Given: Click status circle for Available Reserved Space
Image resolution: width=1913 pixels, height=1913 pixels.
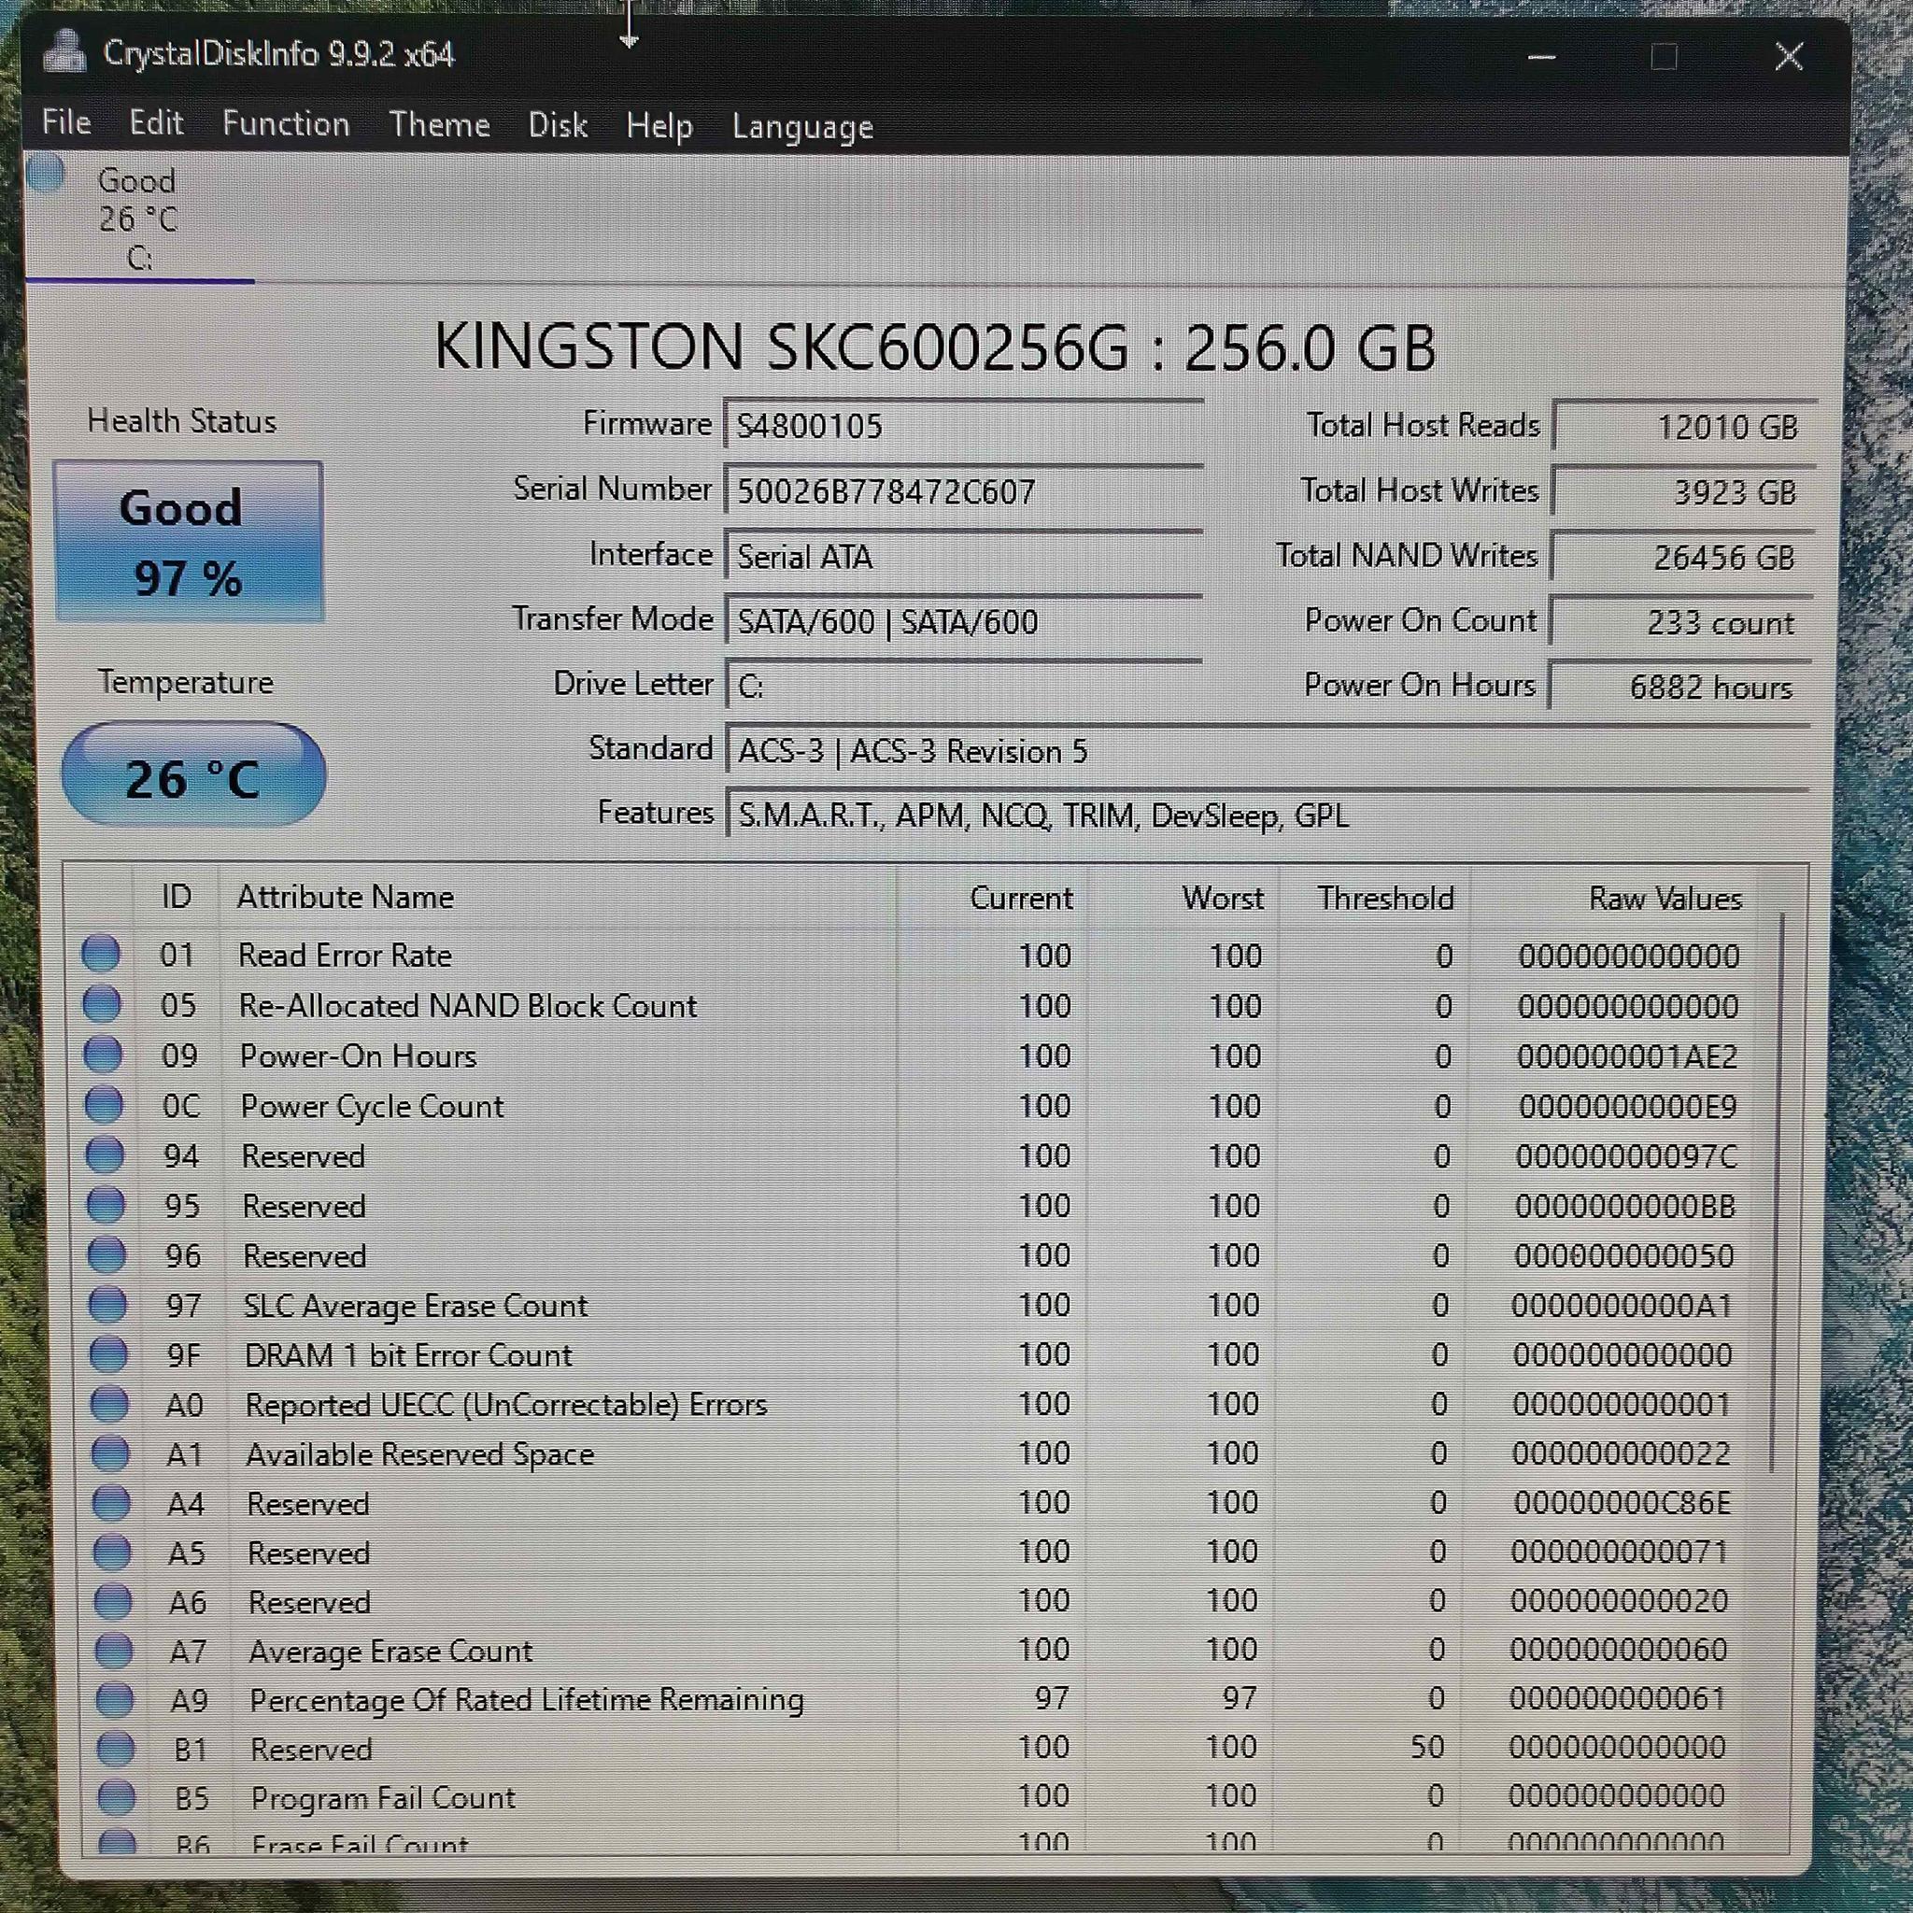Looking at the screenshot, I should 111,1452.
